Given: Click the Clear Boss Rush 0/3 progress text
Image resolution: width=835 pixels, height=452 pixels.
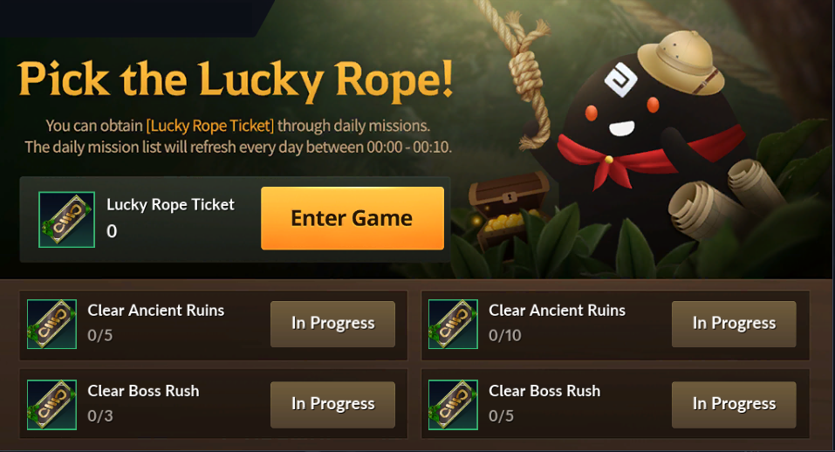Looking at the screenshot, I should (100, 416).
